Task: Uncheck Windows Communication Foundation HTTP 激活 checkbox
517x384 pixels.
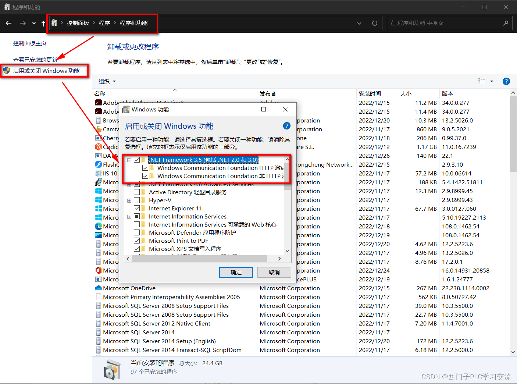Action: tap(145, 168)
